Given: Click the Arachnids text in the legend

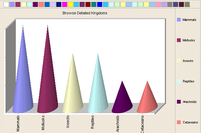Looking at the screenshot, I should (x=190, y=102).
